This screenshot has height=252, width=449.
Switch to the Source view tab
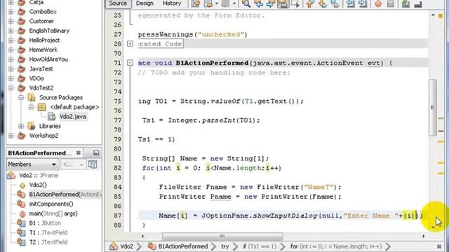click(x=118, y=3)
